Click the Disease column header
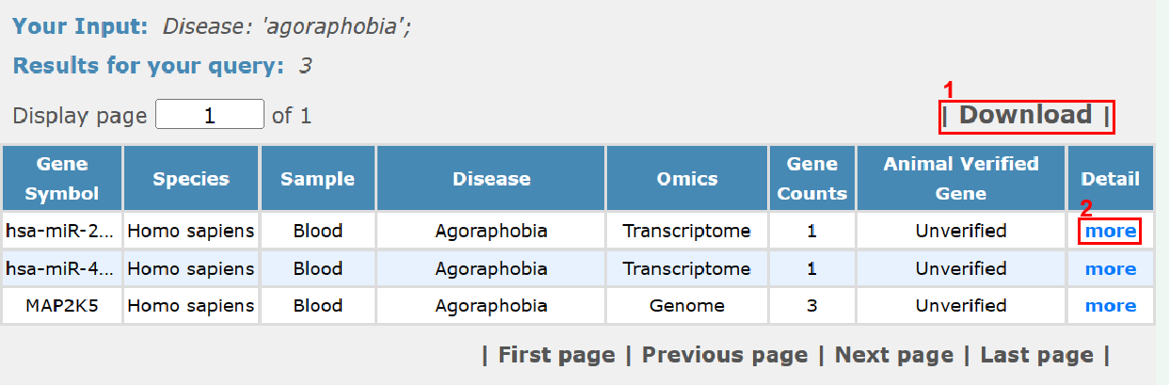1170x386 pixels. 491,179
